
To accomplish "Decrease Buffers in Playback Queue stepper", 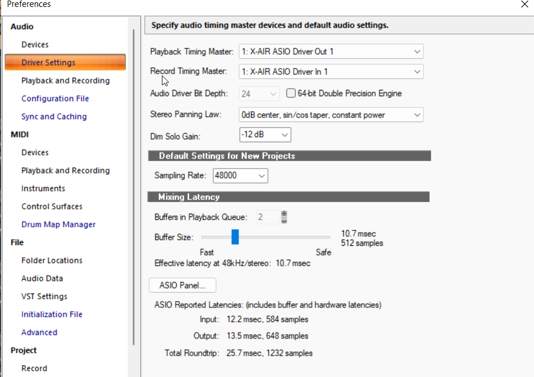I will [x=284, y=220].
